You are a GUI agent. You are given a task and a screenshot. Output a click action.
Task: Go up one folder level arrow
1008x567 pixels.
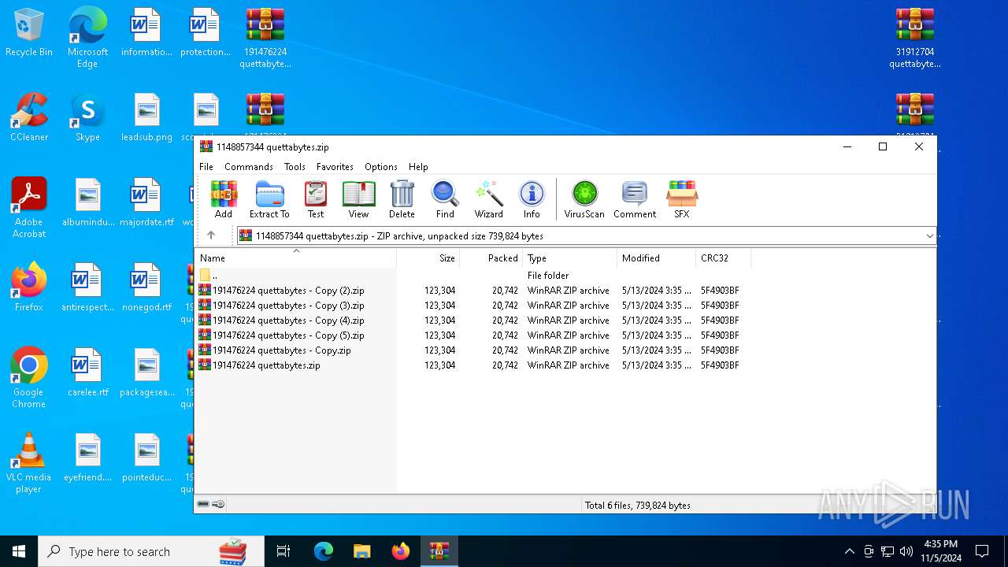tap(211, 235)
